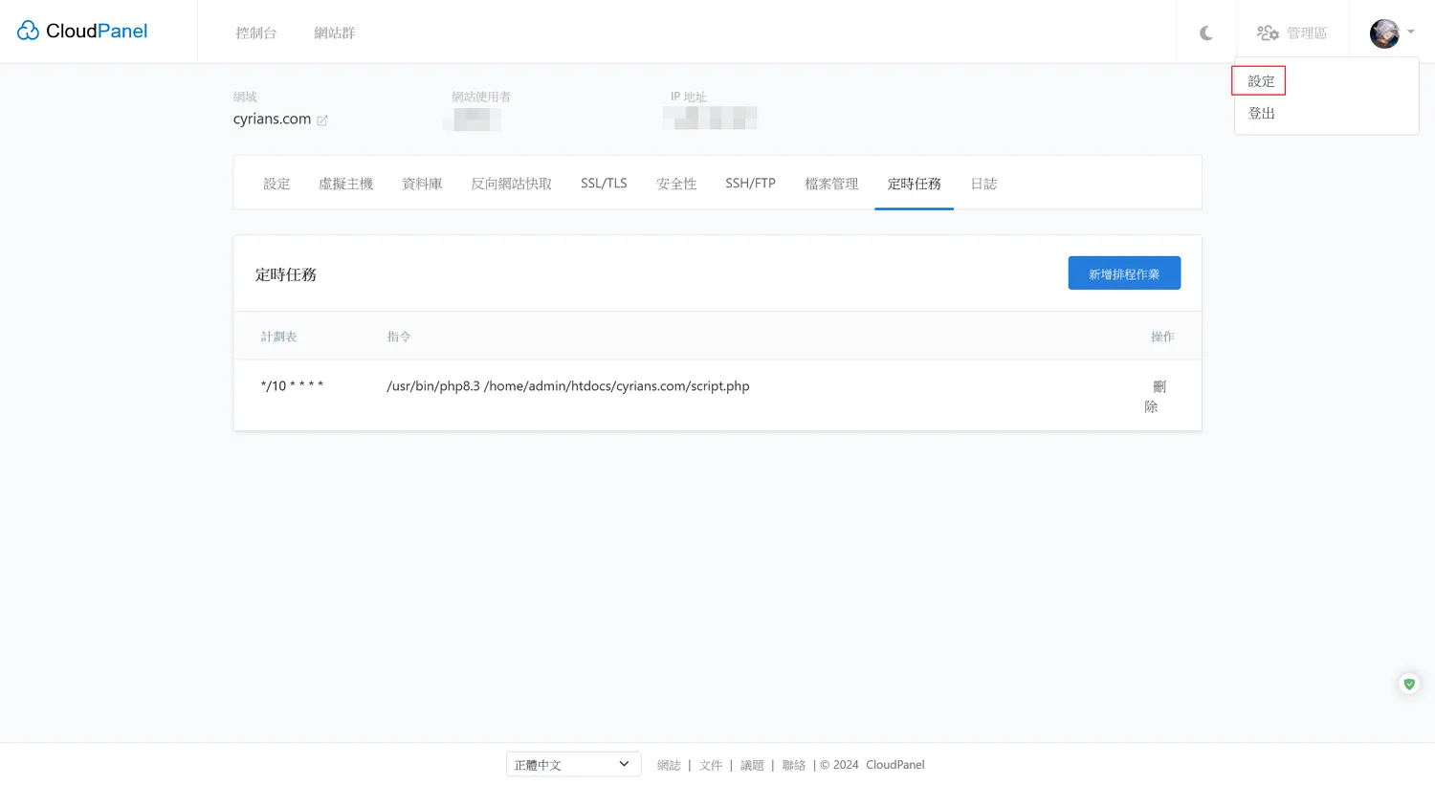Open external link icon beside cyrians.com
The image size is (1435, 785).
click(x=322, y=120)
